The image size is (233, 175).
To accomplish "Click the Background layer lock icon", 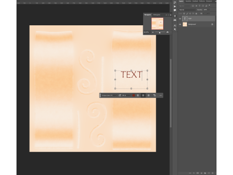I will click(212, 24).
